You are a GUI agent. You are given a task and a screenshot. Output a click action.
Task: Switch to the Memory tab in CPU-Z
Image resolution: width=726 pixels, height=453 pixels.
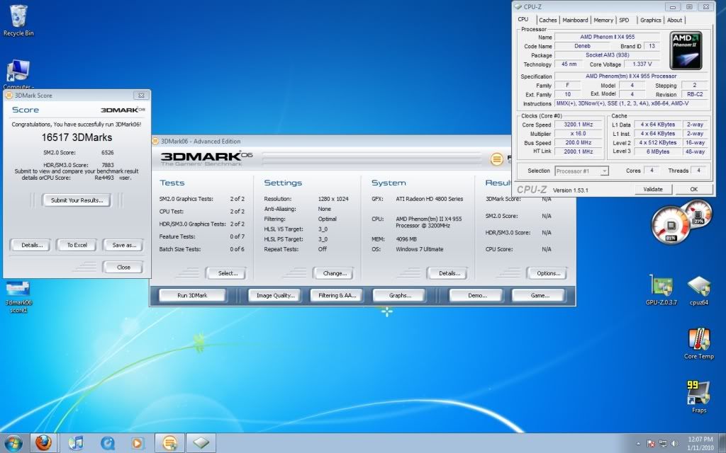603,20
